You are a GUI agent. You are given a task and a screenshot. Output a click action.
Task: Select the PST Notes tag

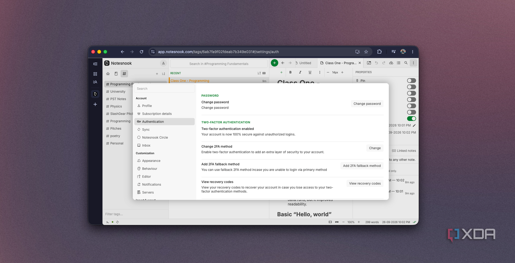pyautogui.click(x=119, y=99)
